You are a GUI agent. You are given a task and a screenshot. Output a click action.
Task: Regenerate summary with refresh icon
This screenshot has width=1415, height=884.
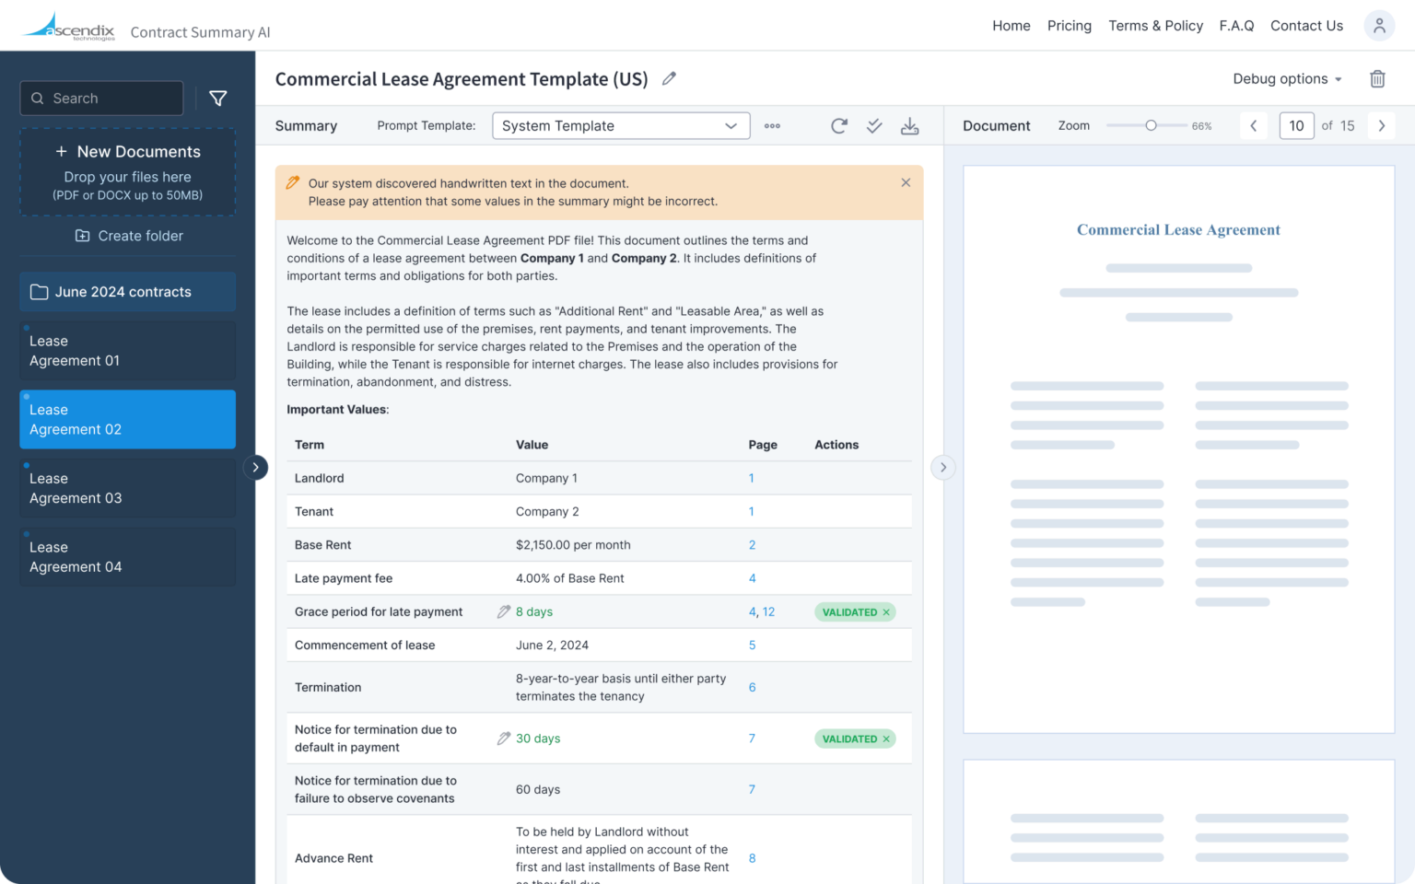pos(838,126)
